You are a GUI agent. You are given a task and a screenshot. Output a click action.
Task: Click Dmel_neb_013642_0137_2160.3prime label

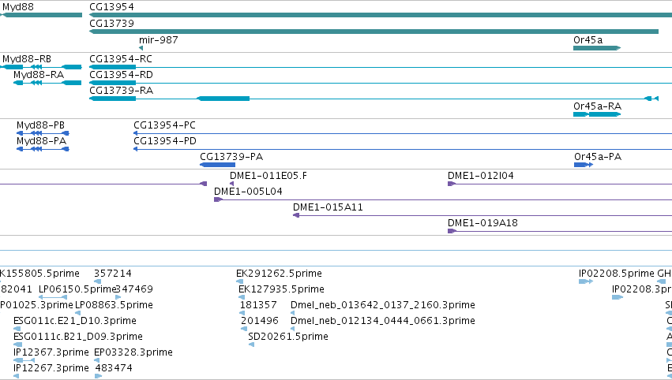[x=383, y=304]
